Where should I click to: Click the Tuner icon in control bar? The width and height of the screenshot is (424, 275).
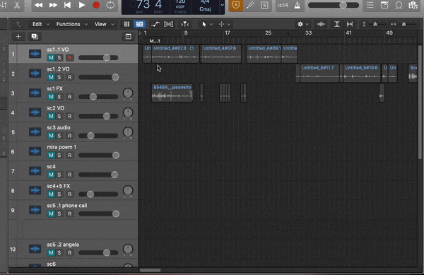pyautogui.click(x=250, y=5)
